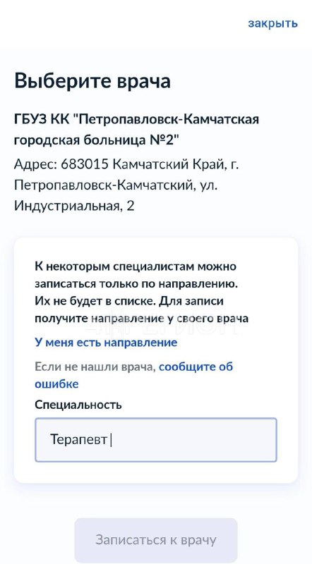Image resolution: width=312 pixels, height=564 pixels.
Task: Follow the сообщите об ошибке link
Action: click(133, 375)
